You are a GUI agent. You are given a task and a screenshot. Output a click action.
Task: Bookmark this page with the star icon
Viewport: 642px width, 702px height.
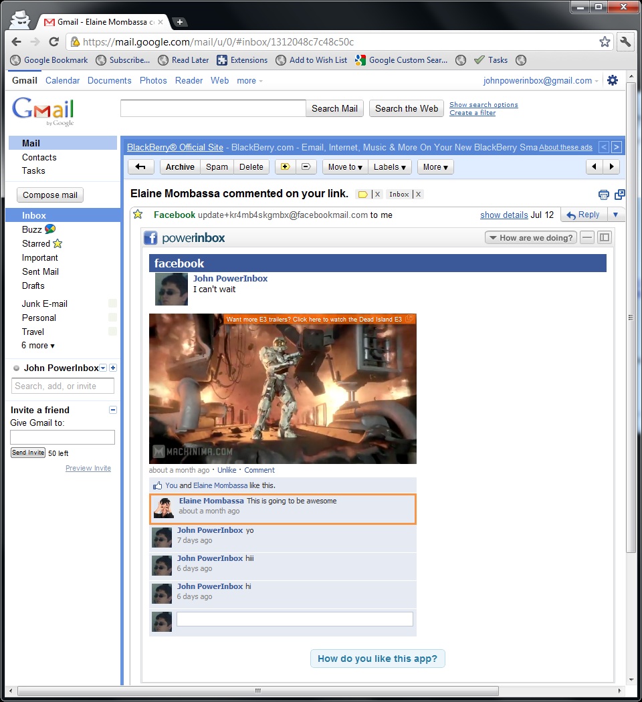[605, 42]
